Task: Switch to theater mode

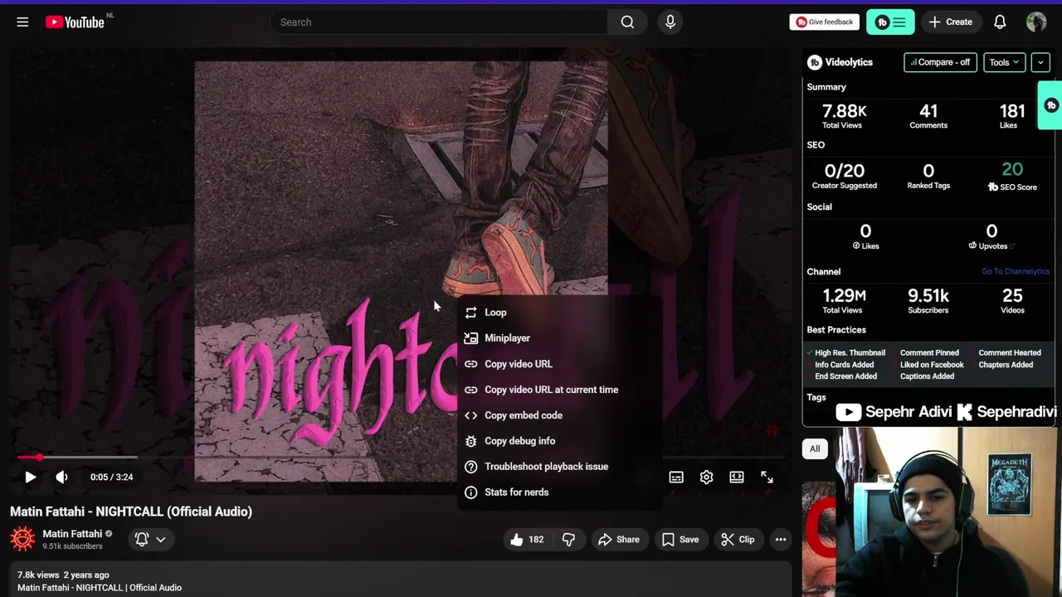Action: click(x=737, y=477)
